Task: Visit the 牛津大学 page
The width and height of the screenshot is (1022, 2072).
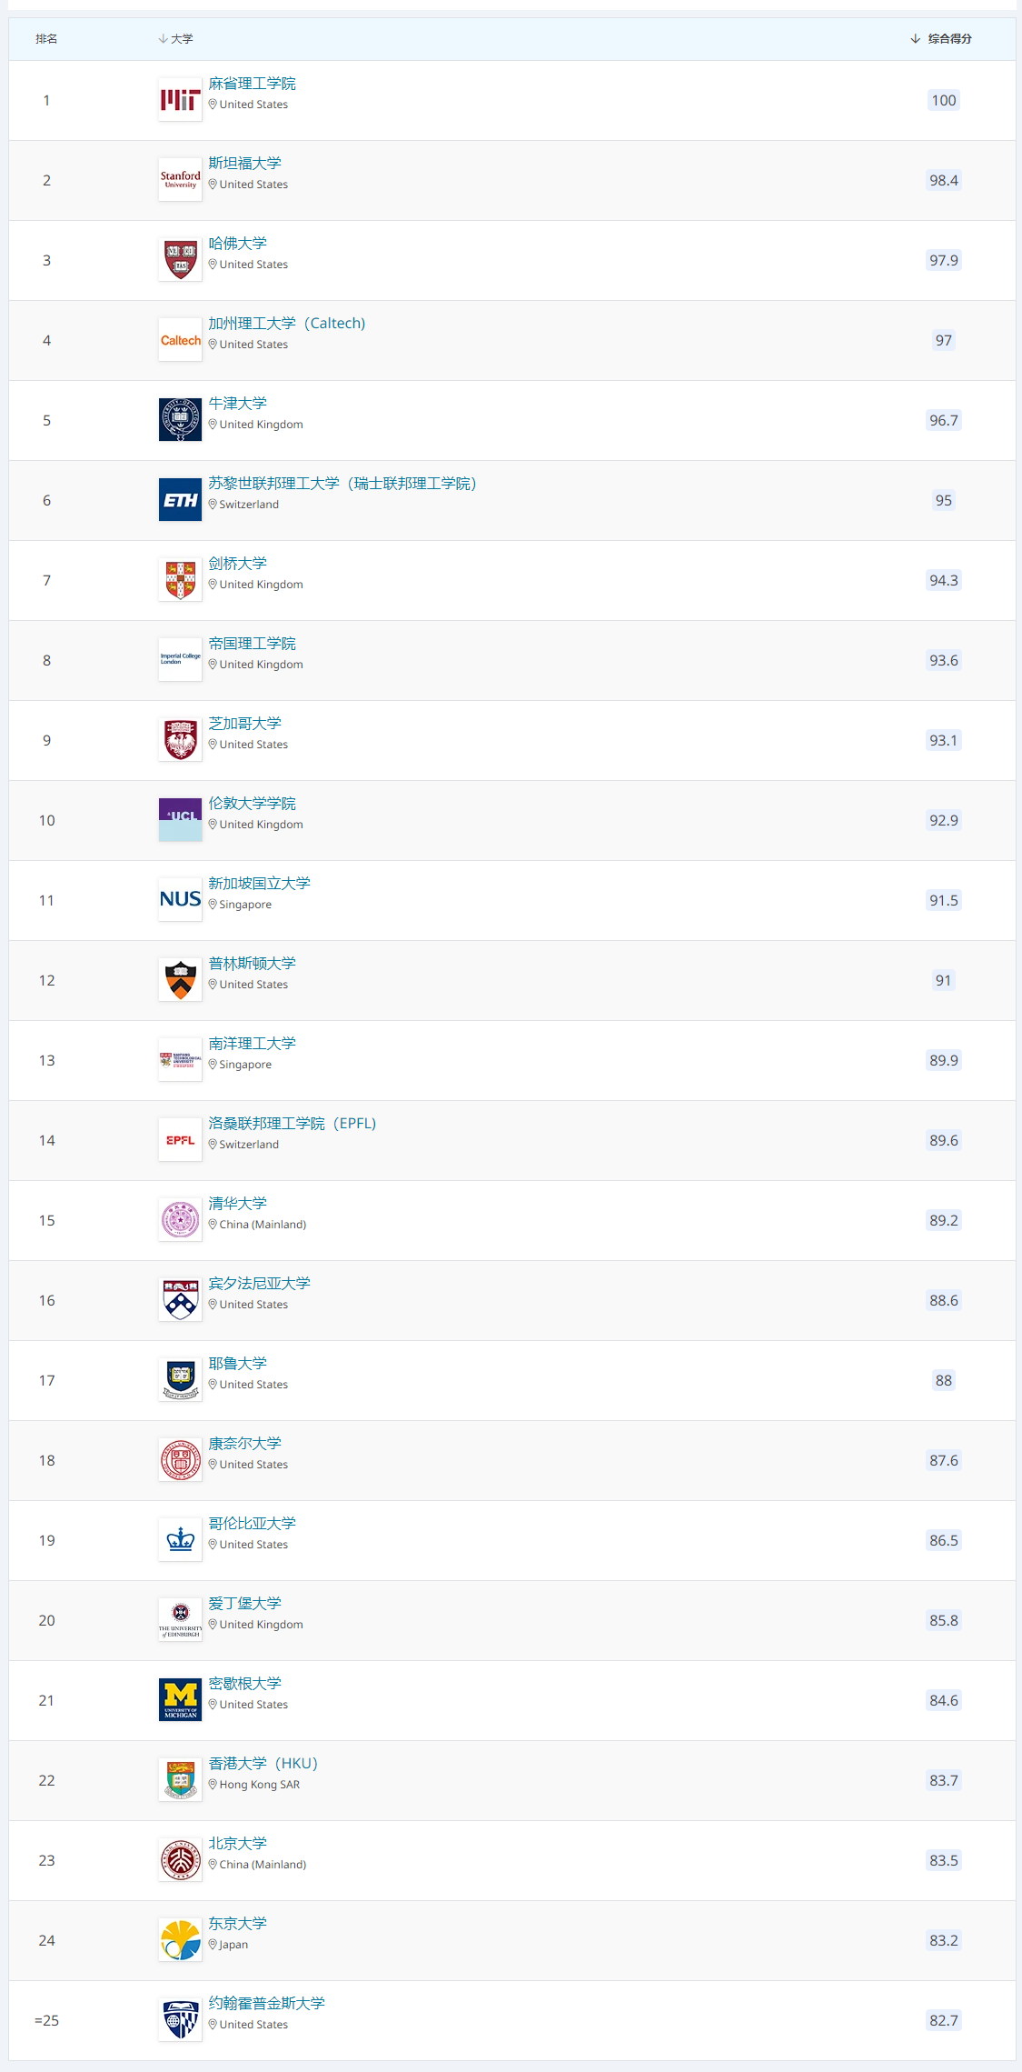Action: click(237, 404)
